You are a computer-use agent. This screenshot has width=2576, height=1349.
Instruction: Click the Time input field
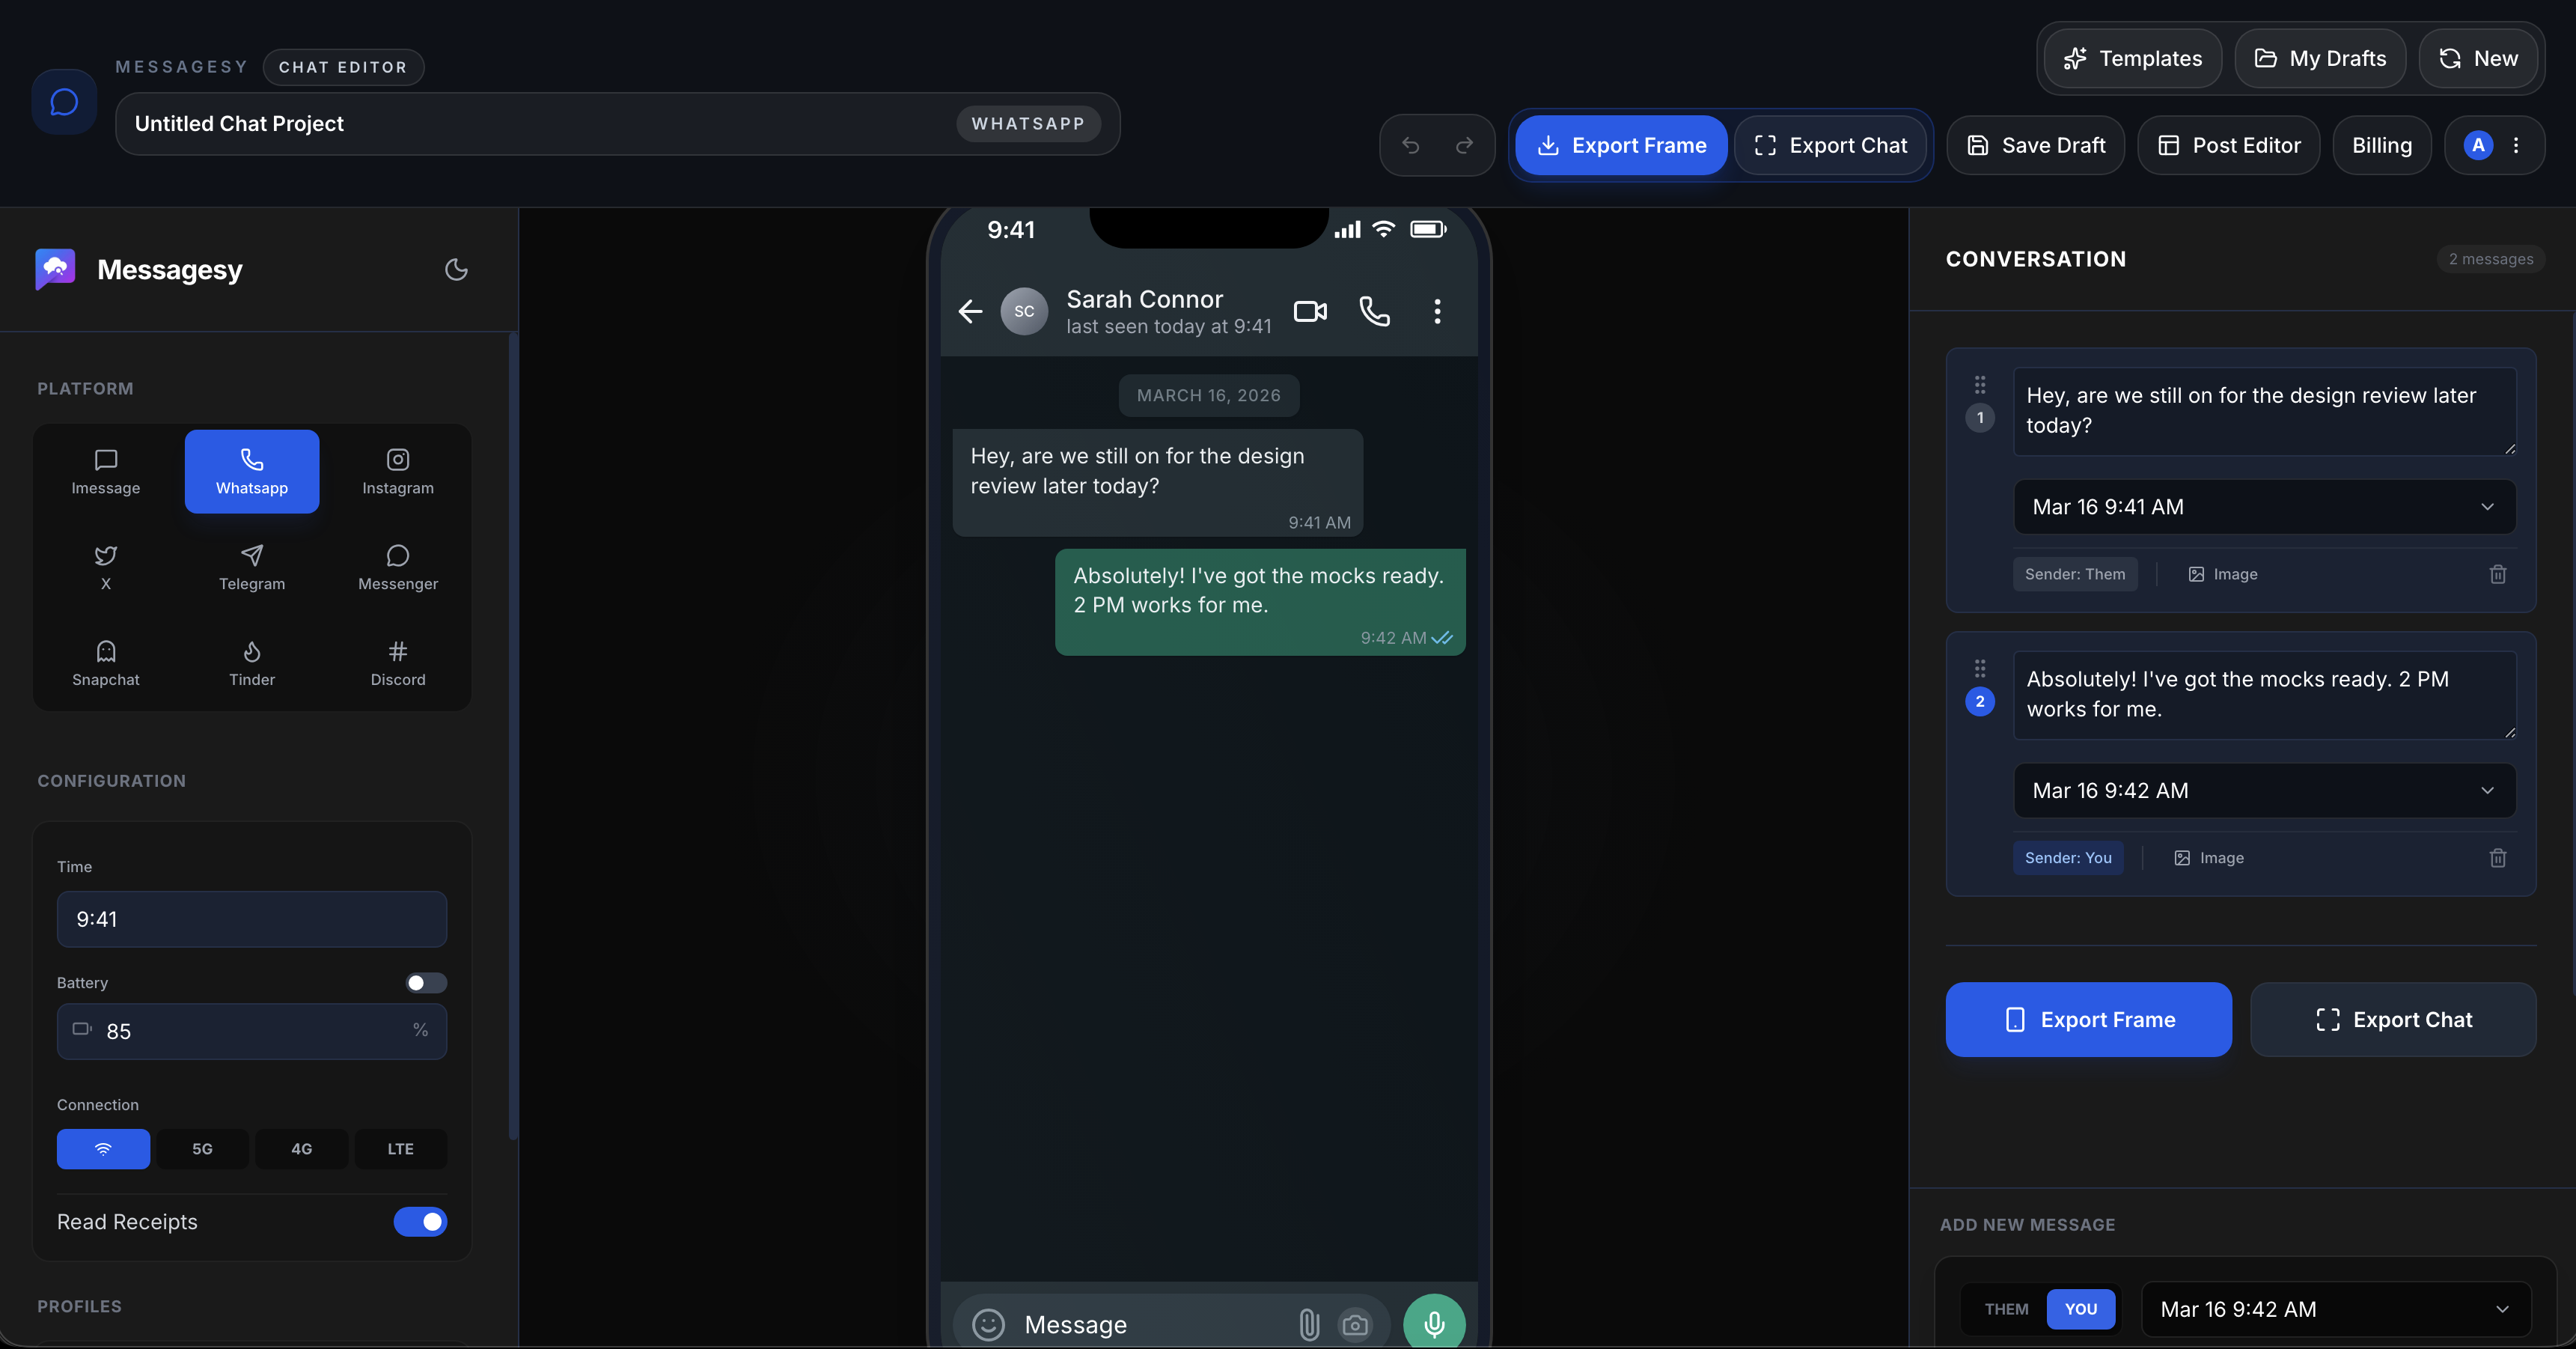click(252, 919)
